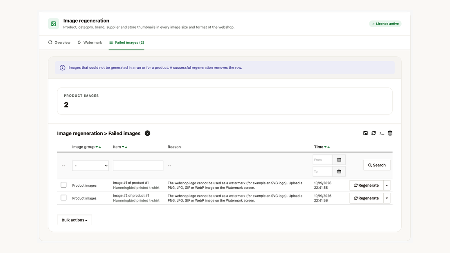
Task: Select the Failed images (2) tab
Action: tap(126, 43)
